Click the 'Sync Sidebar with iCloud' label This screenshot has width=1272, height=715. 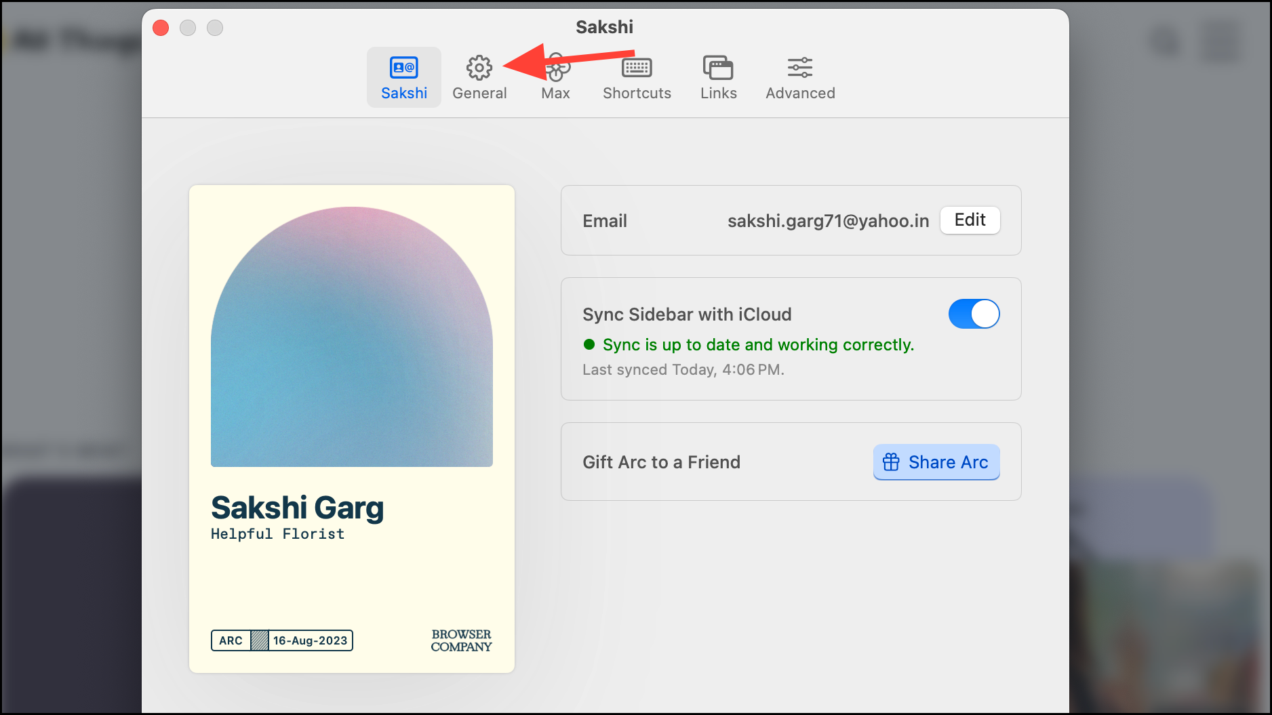click(687, 314)
